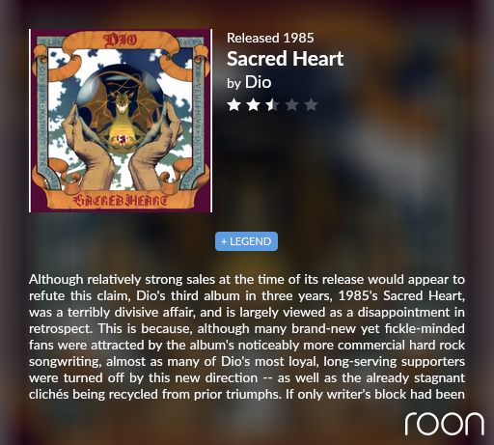Open the Dio artist link
The image size is (494, 445).
click(258, 82)
